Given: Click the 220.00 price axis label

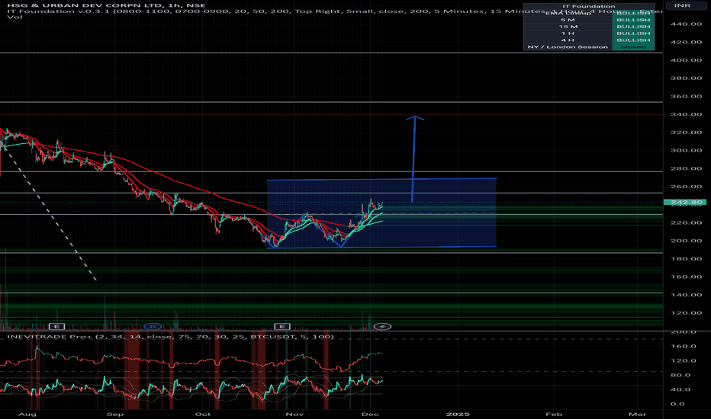Looking at the screenshot, I should (686, 223).
